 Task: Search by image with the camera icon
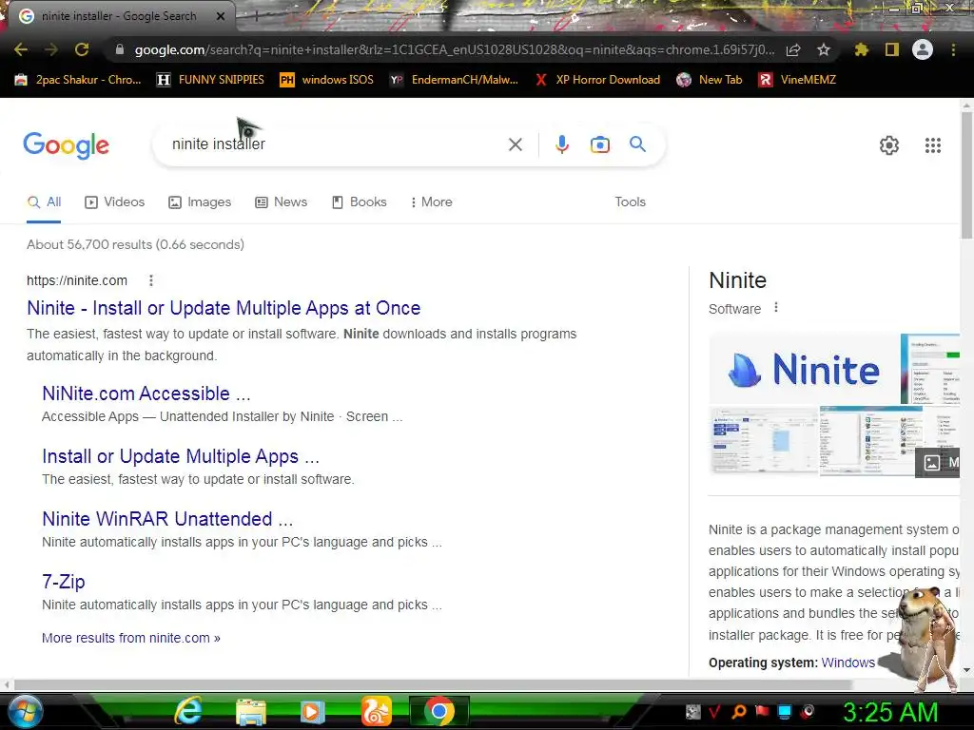click(x=599, y=144)
